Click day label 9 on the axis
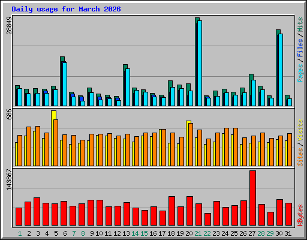Image resolution: width=307 pixels, height=240 pixels. pyautogui.click(x=92, y=233)
